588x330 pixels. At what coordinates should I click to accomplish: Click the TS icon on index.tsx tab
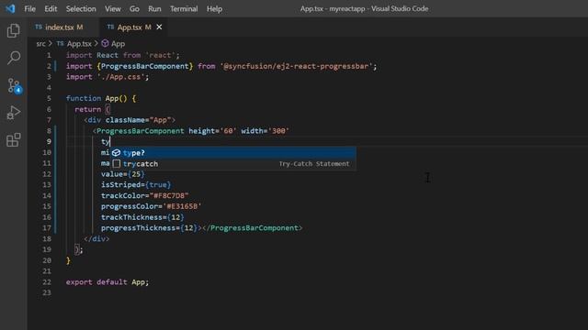pos(39,27)
